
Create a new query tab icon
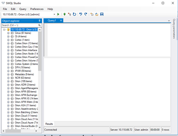coord(92,14)
